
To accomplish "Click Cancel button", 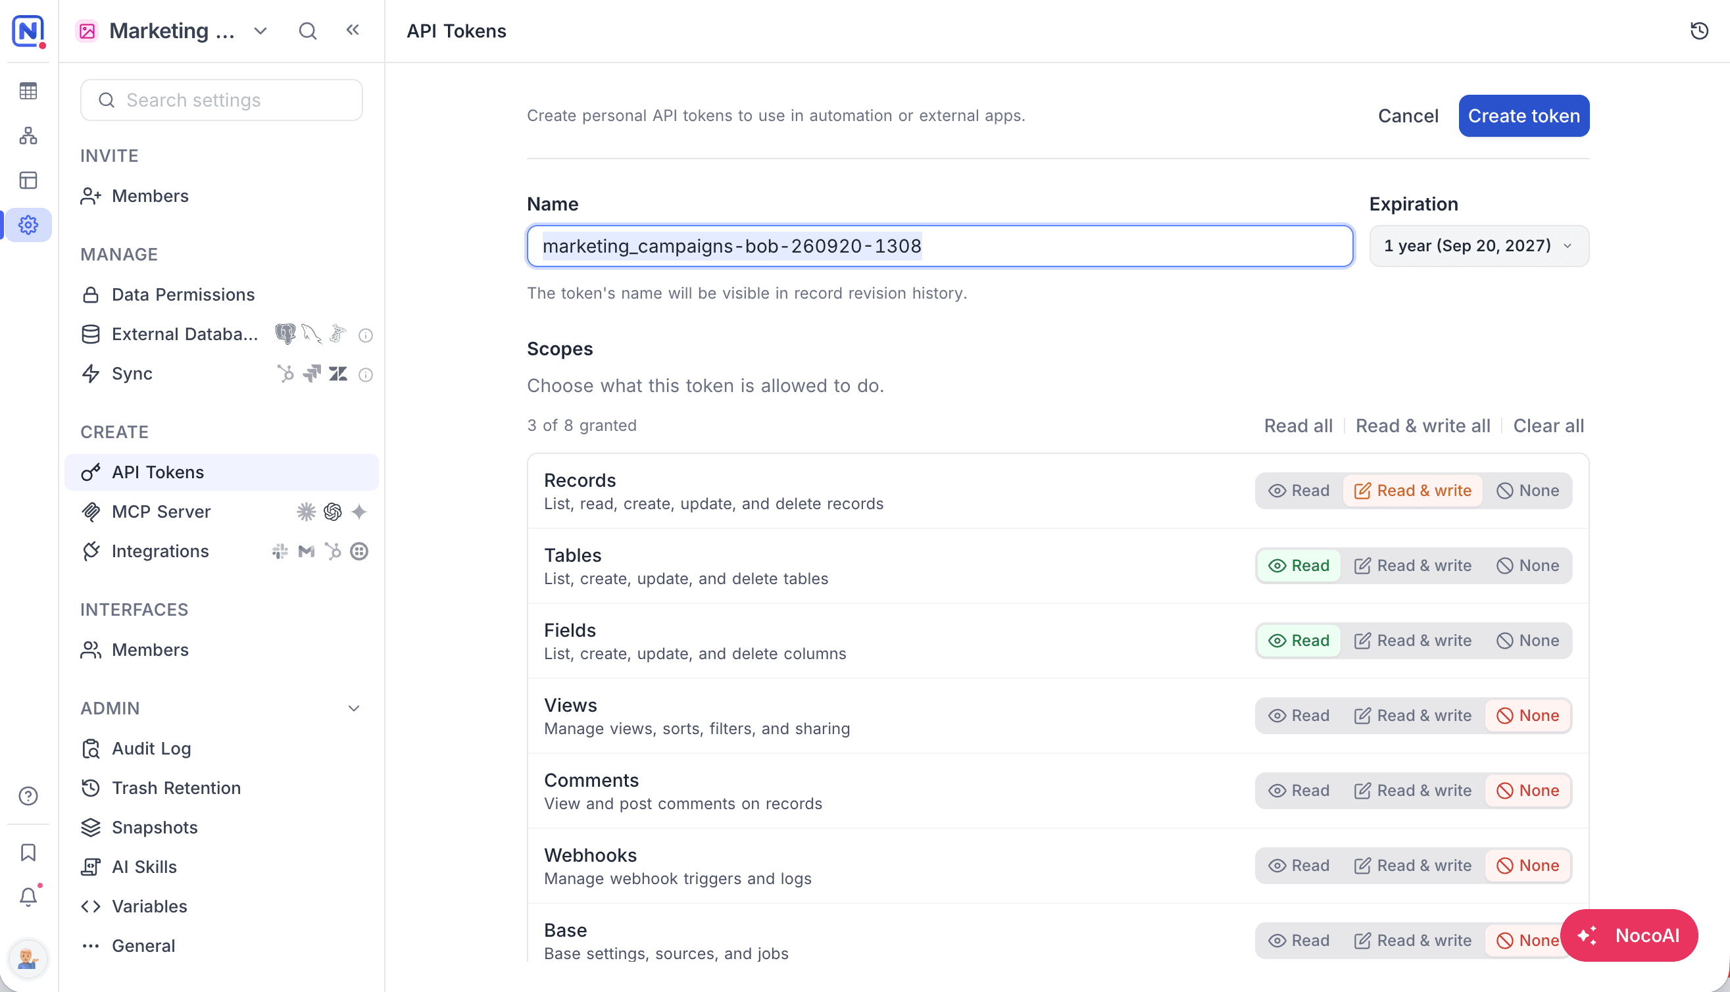I will 1408,116.
